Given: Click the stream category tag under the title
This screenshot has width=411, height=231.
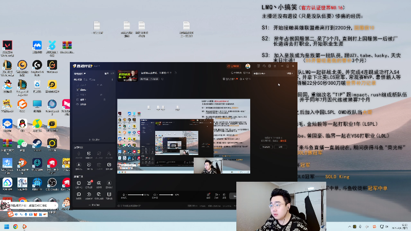Looking at the screenshot, I should pyautogui.click(x=149, y=79).
